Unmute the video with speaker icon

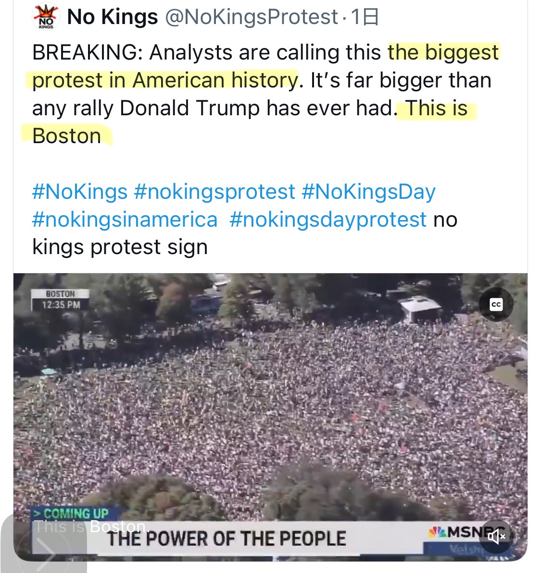pyautogui.click(x=496, y=536)
